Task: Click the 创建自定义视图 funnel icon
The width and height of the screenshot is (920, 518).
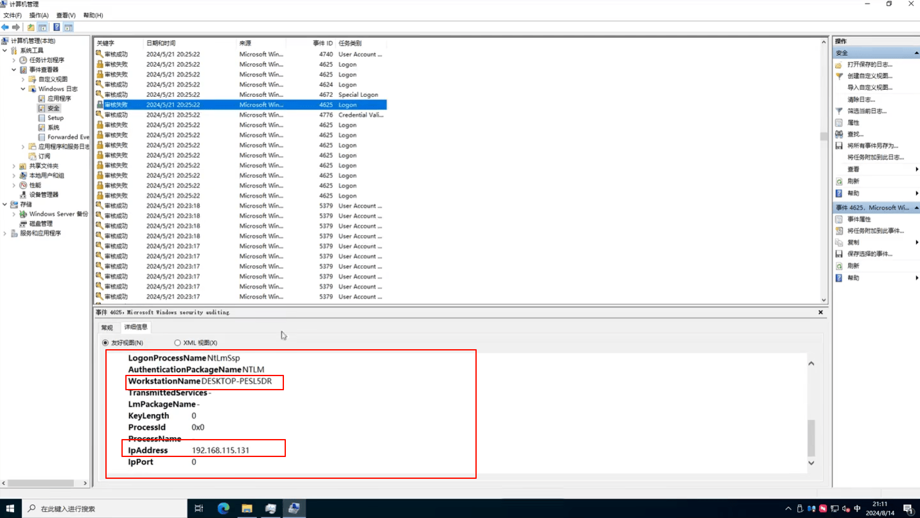Action: pyautogui.click(x=839, y=76)
